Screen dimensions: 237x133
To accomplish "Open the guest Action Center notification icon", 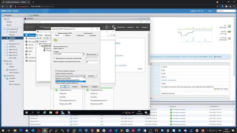I will [x=146, y=113].
